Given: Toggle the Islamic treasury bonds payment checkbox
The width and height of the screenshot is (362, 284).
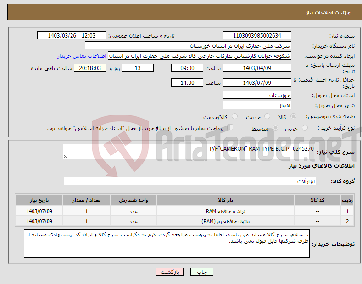Looking at the screenshot, I should pyautogui.click(x=230, y=127).
